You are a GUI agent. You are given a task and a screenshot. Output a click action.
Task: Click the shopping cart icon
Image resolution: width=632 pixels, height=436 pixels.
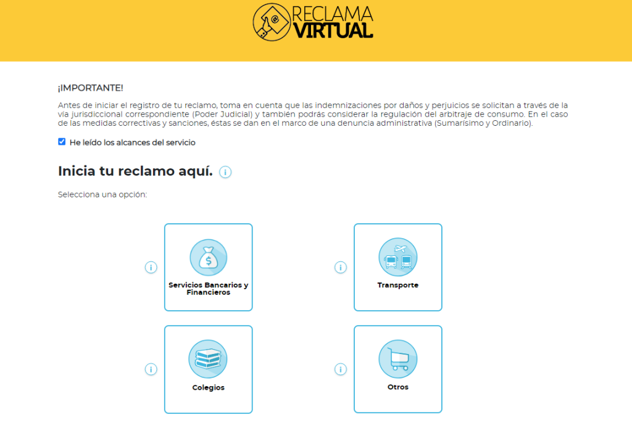click(397, 359)
